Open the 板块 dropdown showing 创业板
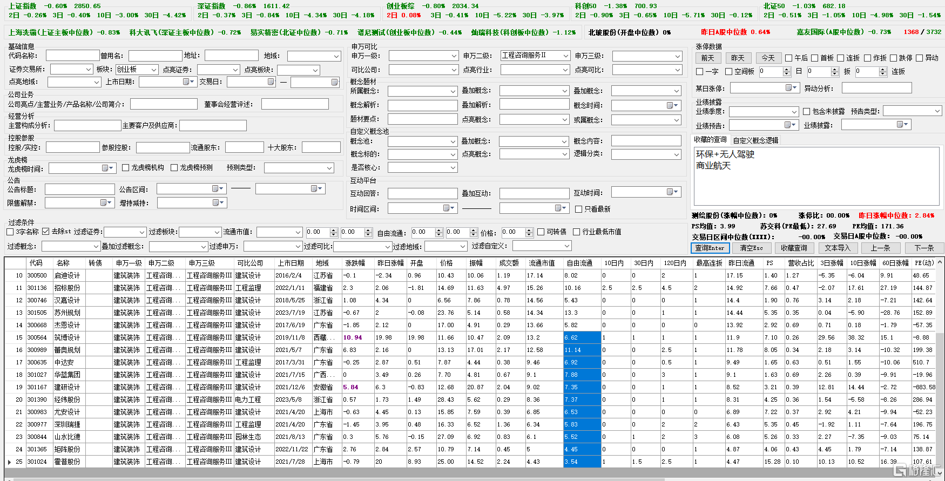Screen dimensions: 945x481 tap(137, 70)
